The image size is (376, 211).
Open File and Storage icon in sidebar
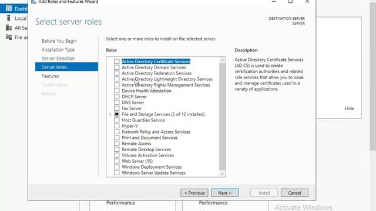click(9, 37)
